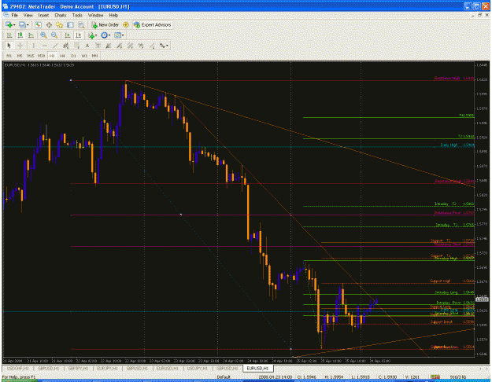492x382 pixels.
Task: Expand the New Chart dropdown arrow
Action: (x=14, y=24)
